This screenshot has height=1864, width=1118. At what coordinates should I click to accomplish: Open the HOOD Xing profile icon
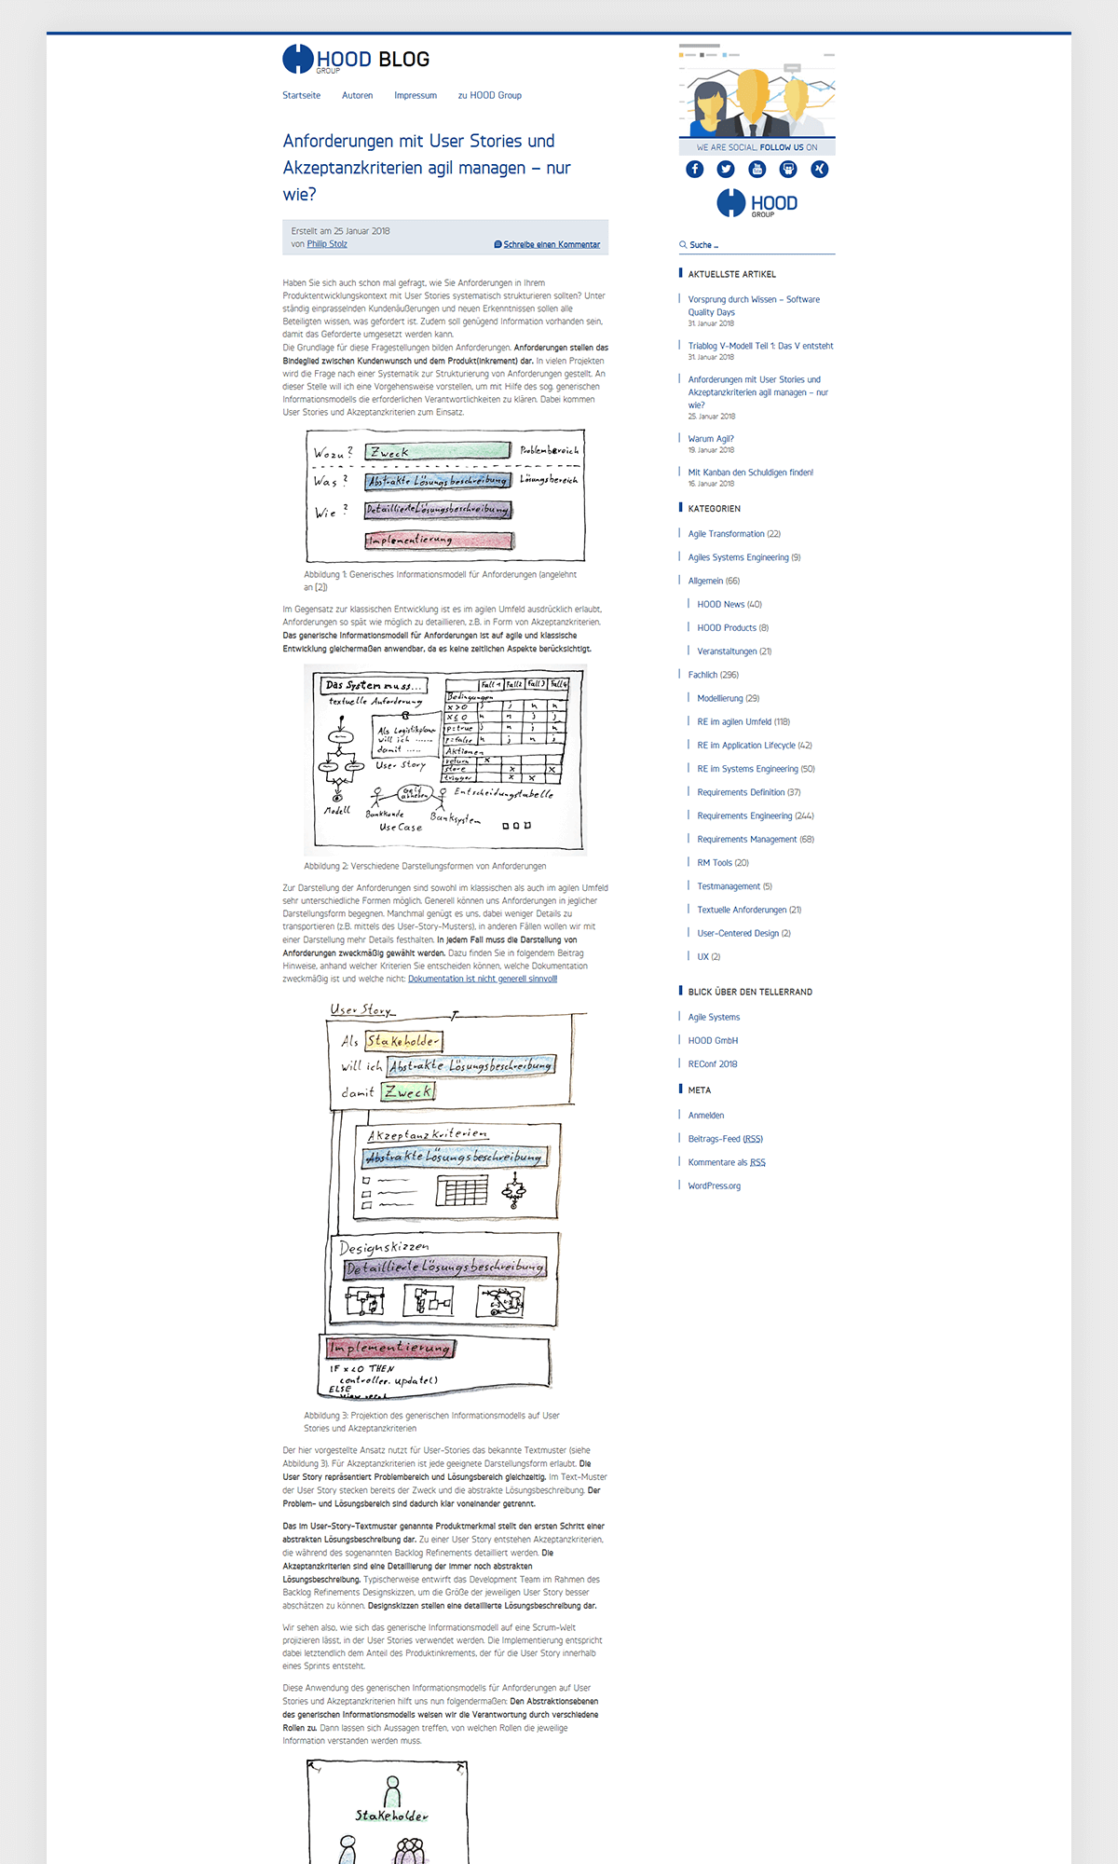point(820,169)
